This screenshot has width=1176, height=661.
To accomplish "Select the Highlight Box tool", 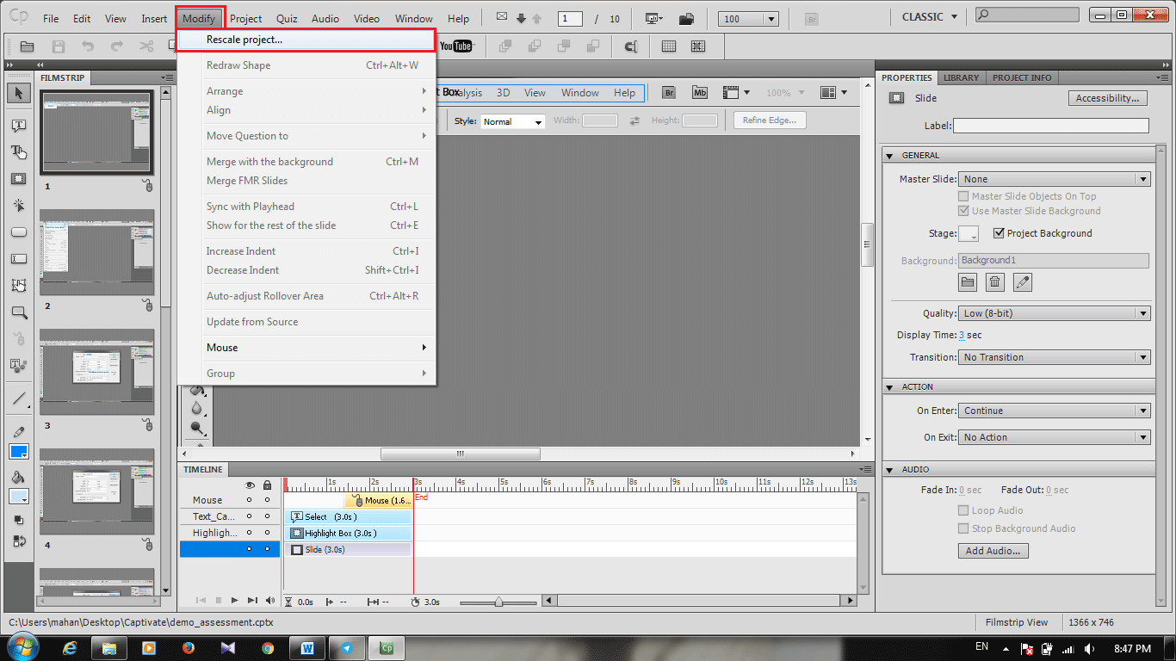I will (19, 179).
